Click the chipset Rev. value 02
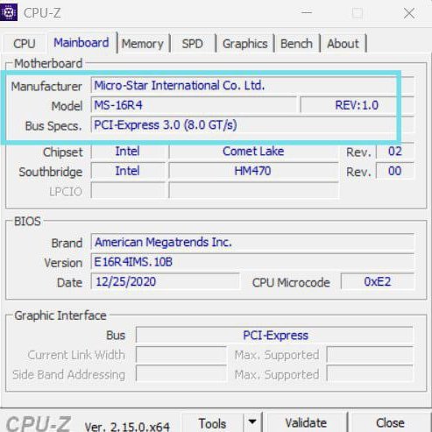This screenshot has width=432, height=432. 395,152
